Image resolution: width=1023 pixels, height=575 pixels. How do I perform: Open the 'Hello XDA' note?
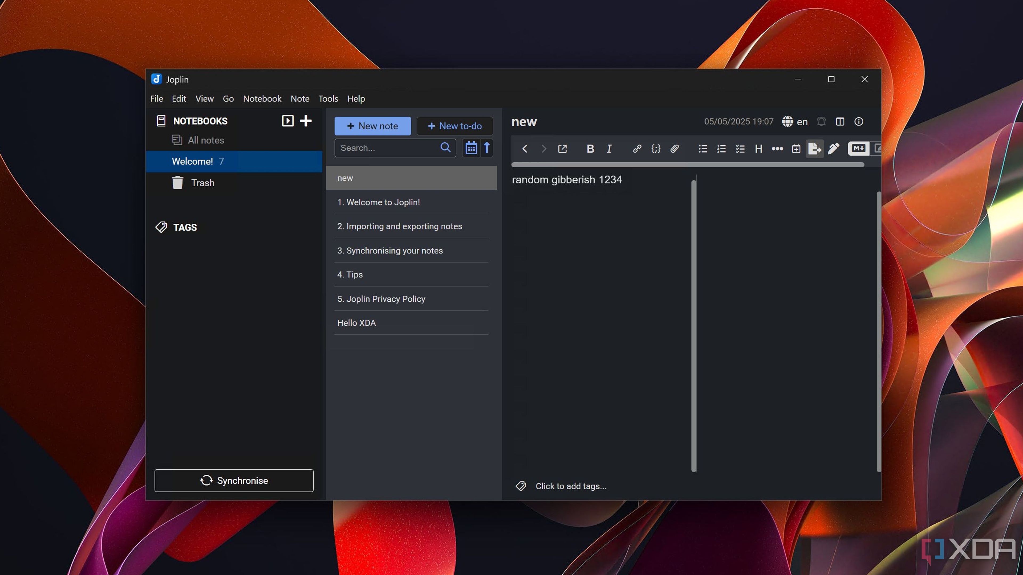411,323
